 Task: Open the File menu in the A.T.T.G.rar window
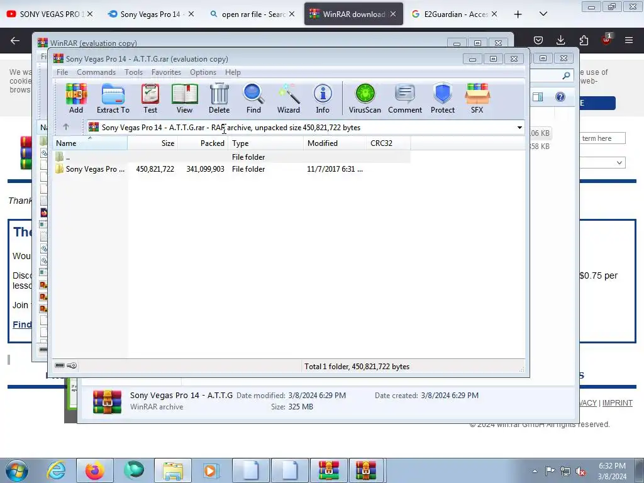62,72
